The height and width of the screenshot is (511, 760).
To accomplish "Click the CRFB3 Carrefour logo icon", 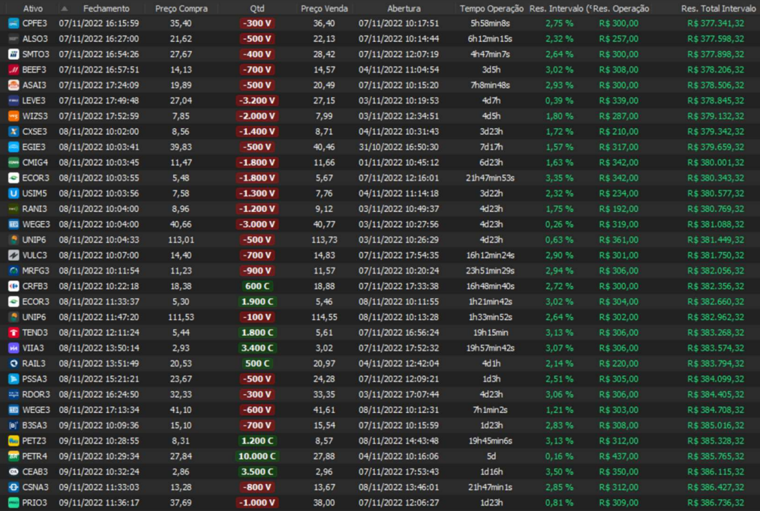I will point(14,286).
